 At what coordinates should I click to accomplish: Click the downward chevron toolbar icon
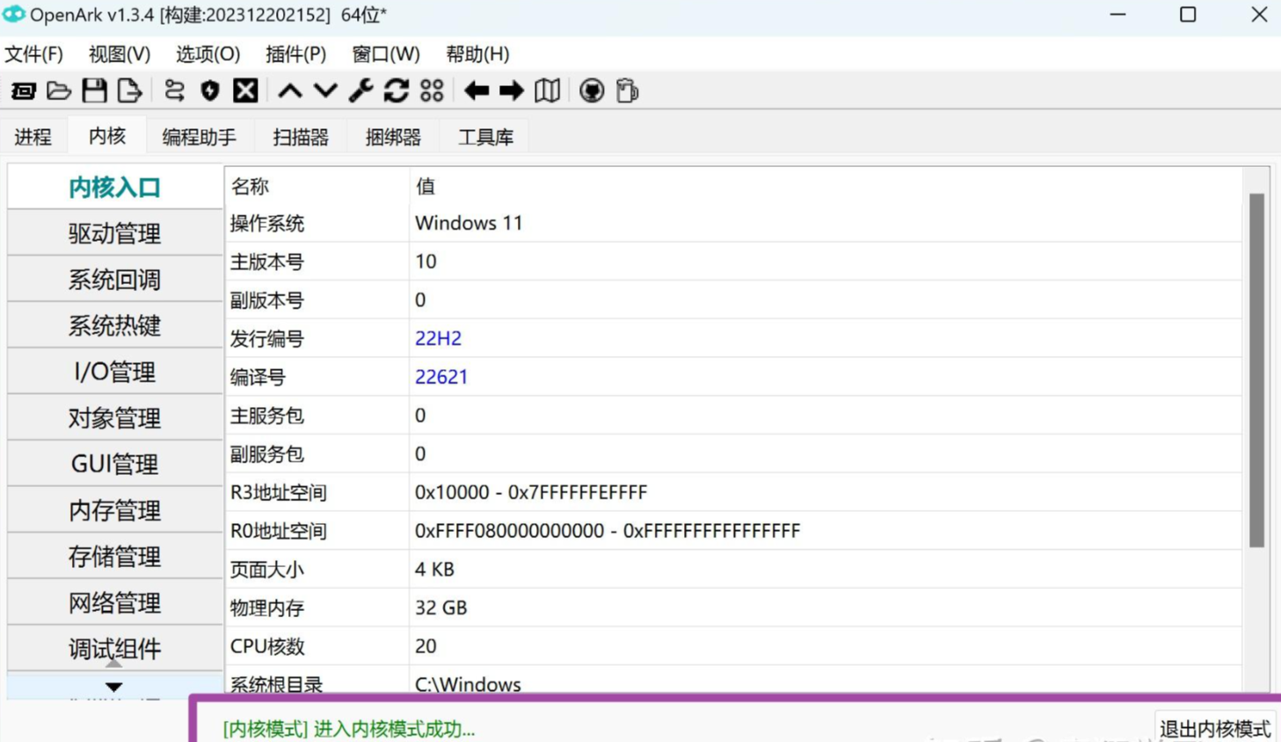click(x=325, y=91)
